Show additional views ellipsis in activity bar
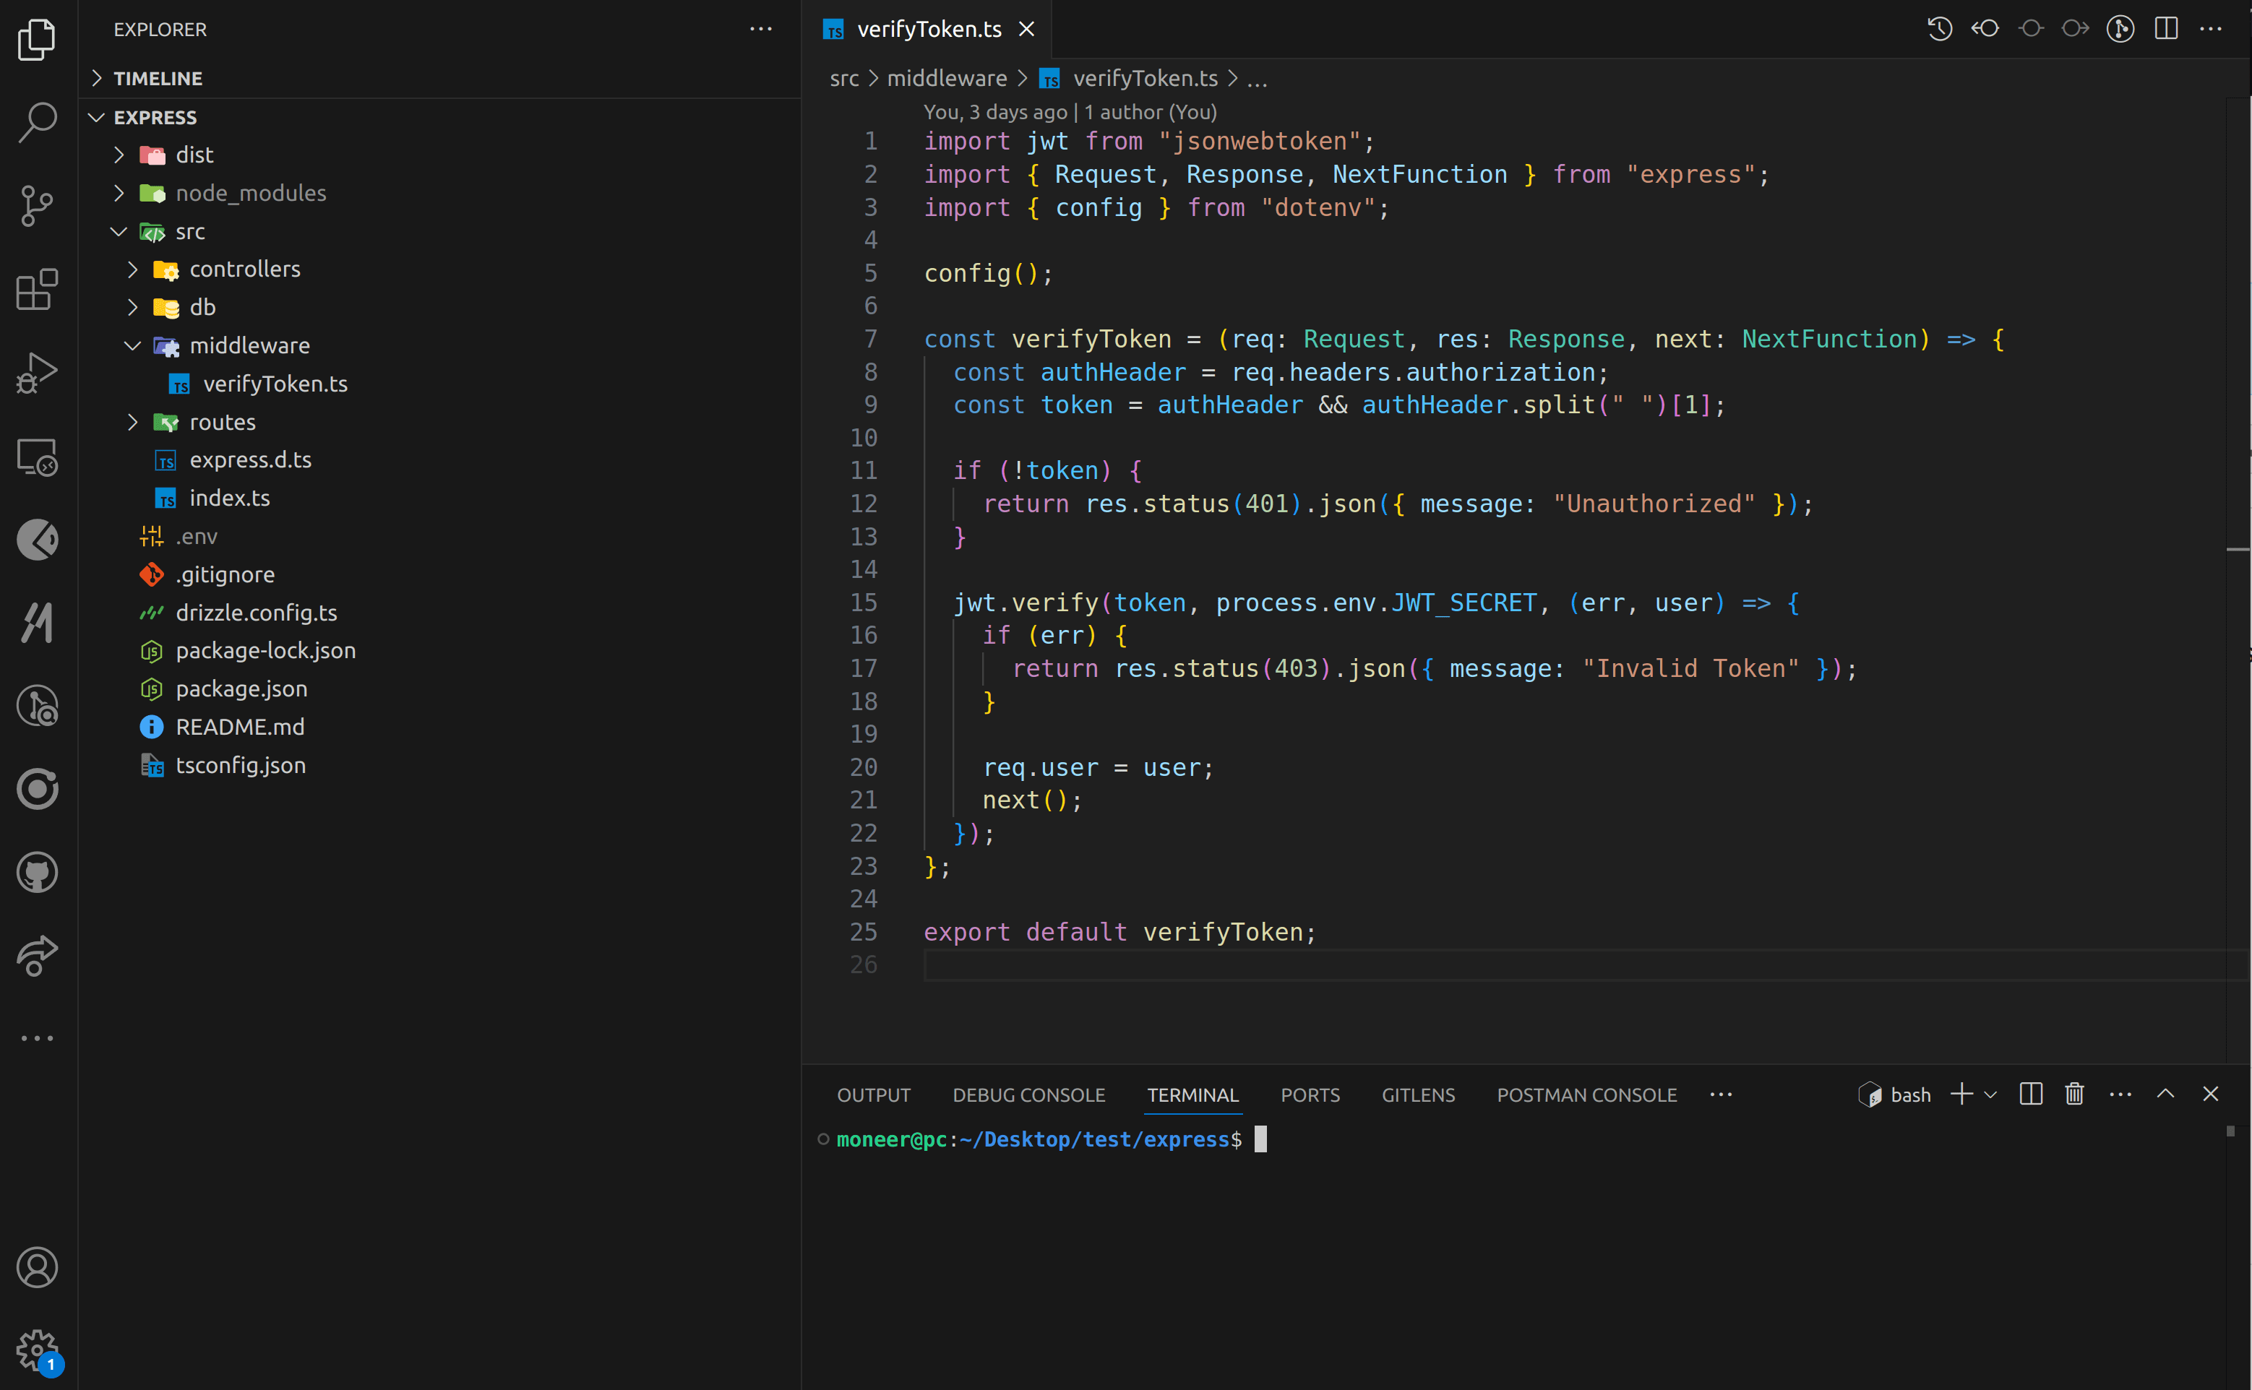The image size is (2252, 1390). pyautogui.click(x=38, y=1038)
